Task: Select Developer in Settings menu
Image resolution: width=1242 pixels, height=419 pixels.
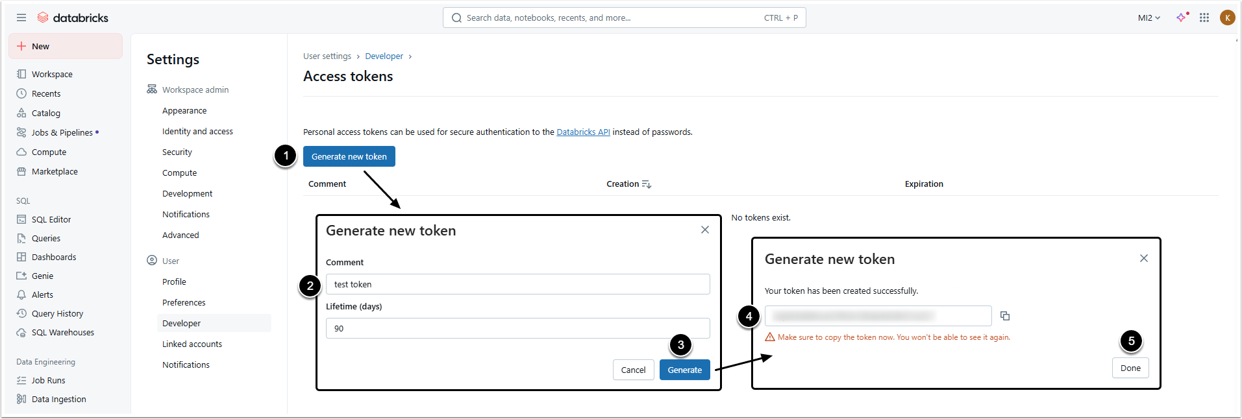Action: pos(182,324)
